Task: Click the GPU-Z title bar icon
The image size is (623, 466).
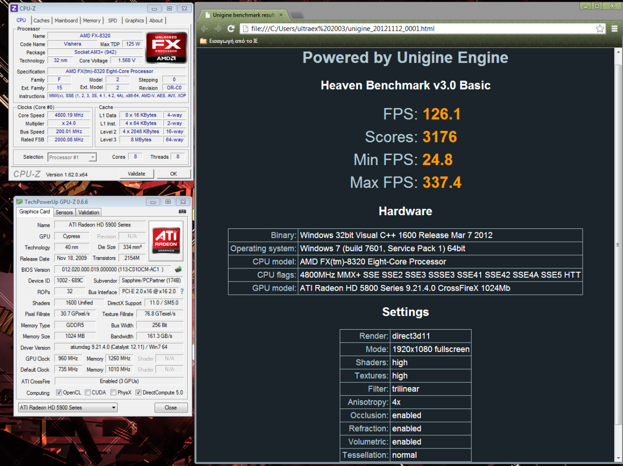Action: (19, 202)
